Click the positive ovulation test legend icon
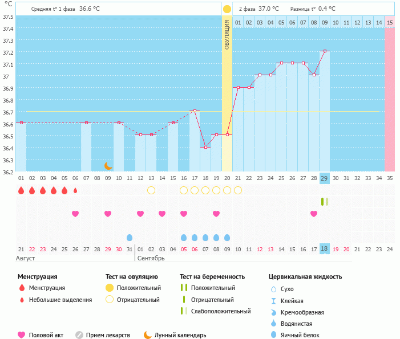Screen dimensions: 400x339 pyautogui.click(x=110, y=288)
